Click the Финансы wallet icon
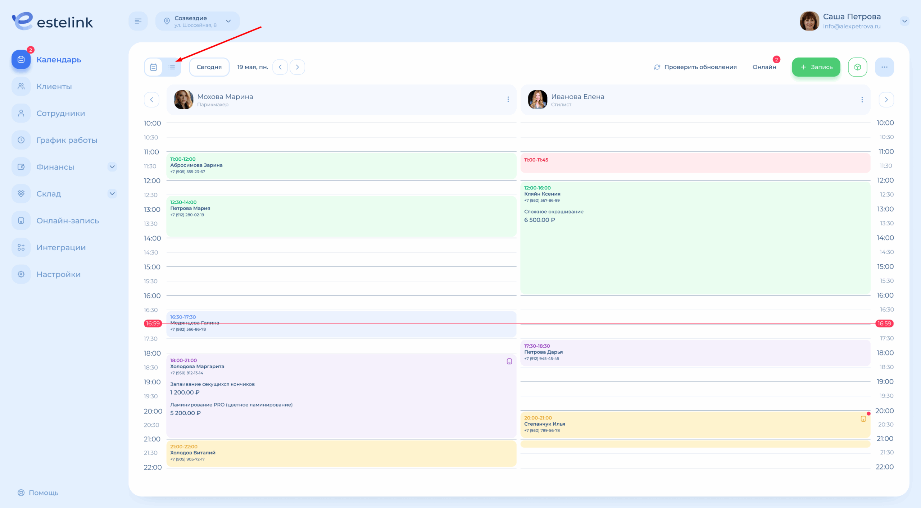The width and height of the screenshot is (921, 508). point(21,167)
